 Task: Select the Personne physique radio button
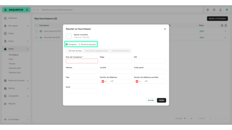click(x=79, y=44)
